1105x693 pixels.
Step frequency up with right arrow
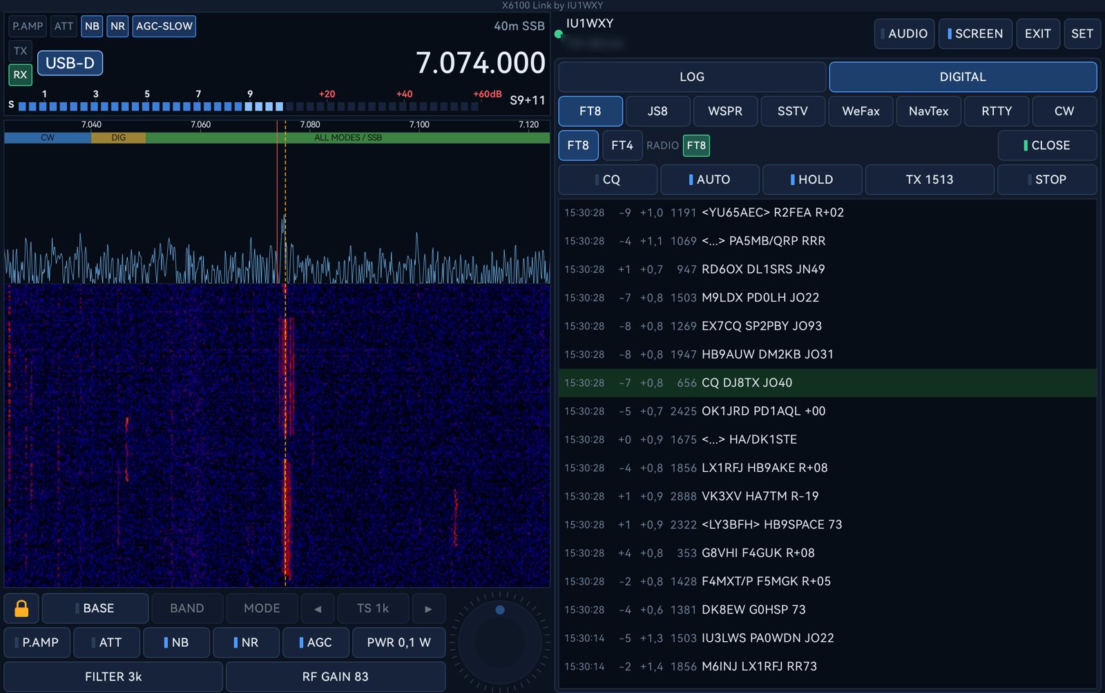pos(428,608)
